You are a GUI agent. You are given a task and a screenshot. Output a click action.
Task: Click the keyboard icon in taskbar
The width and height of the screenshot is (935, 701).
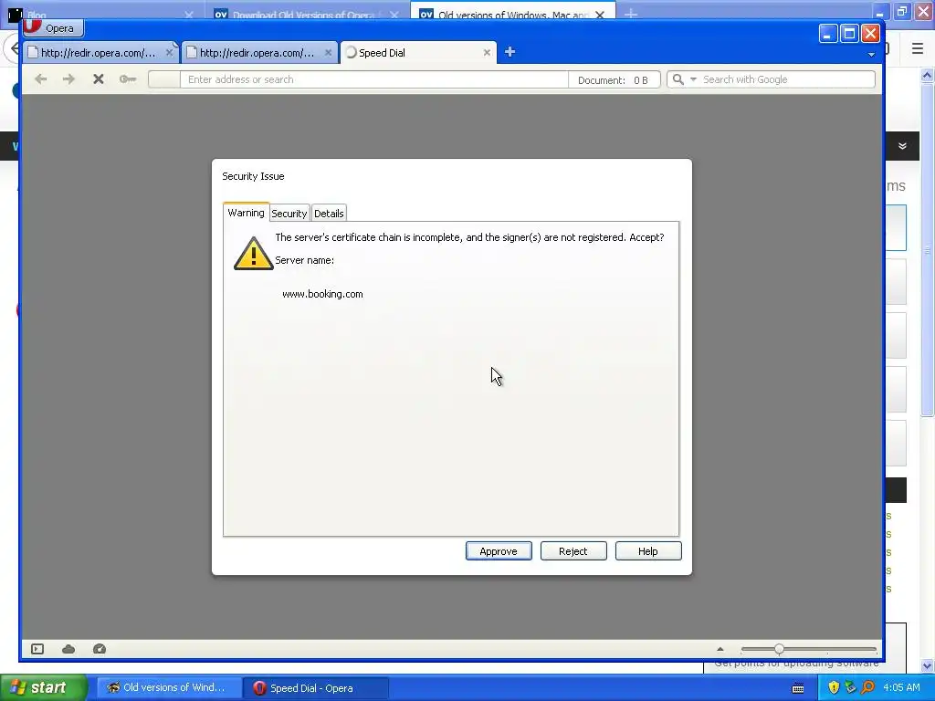coord(798,688)
